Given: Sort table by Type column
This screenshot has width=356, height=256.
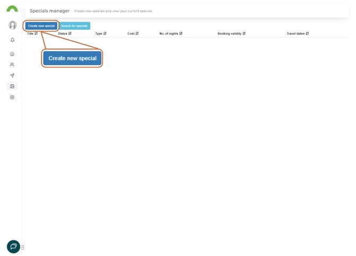Looking at the screenshot, I should (101, 33).
